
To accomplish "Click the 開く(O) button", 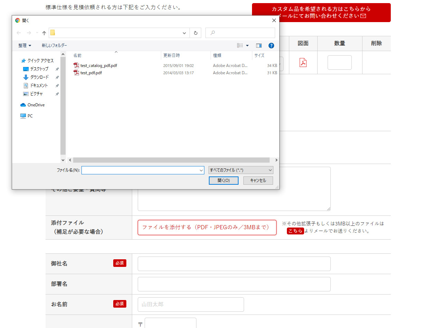I will pyautogui.click(x=224, y=181).
